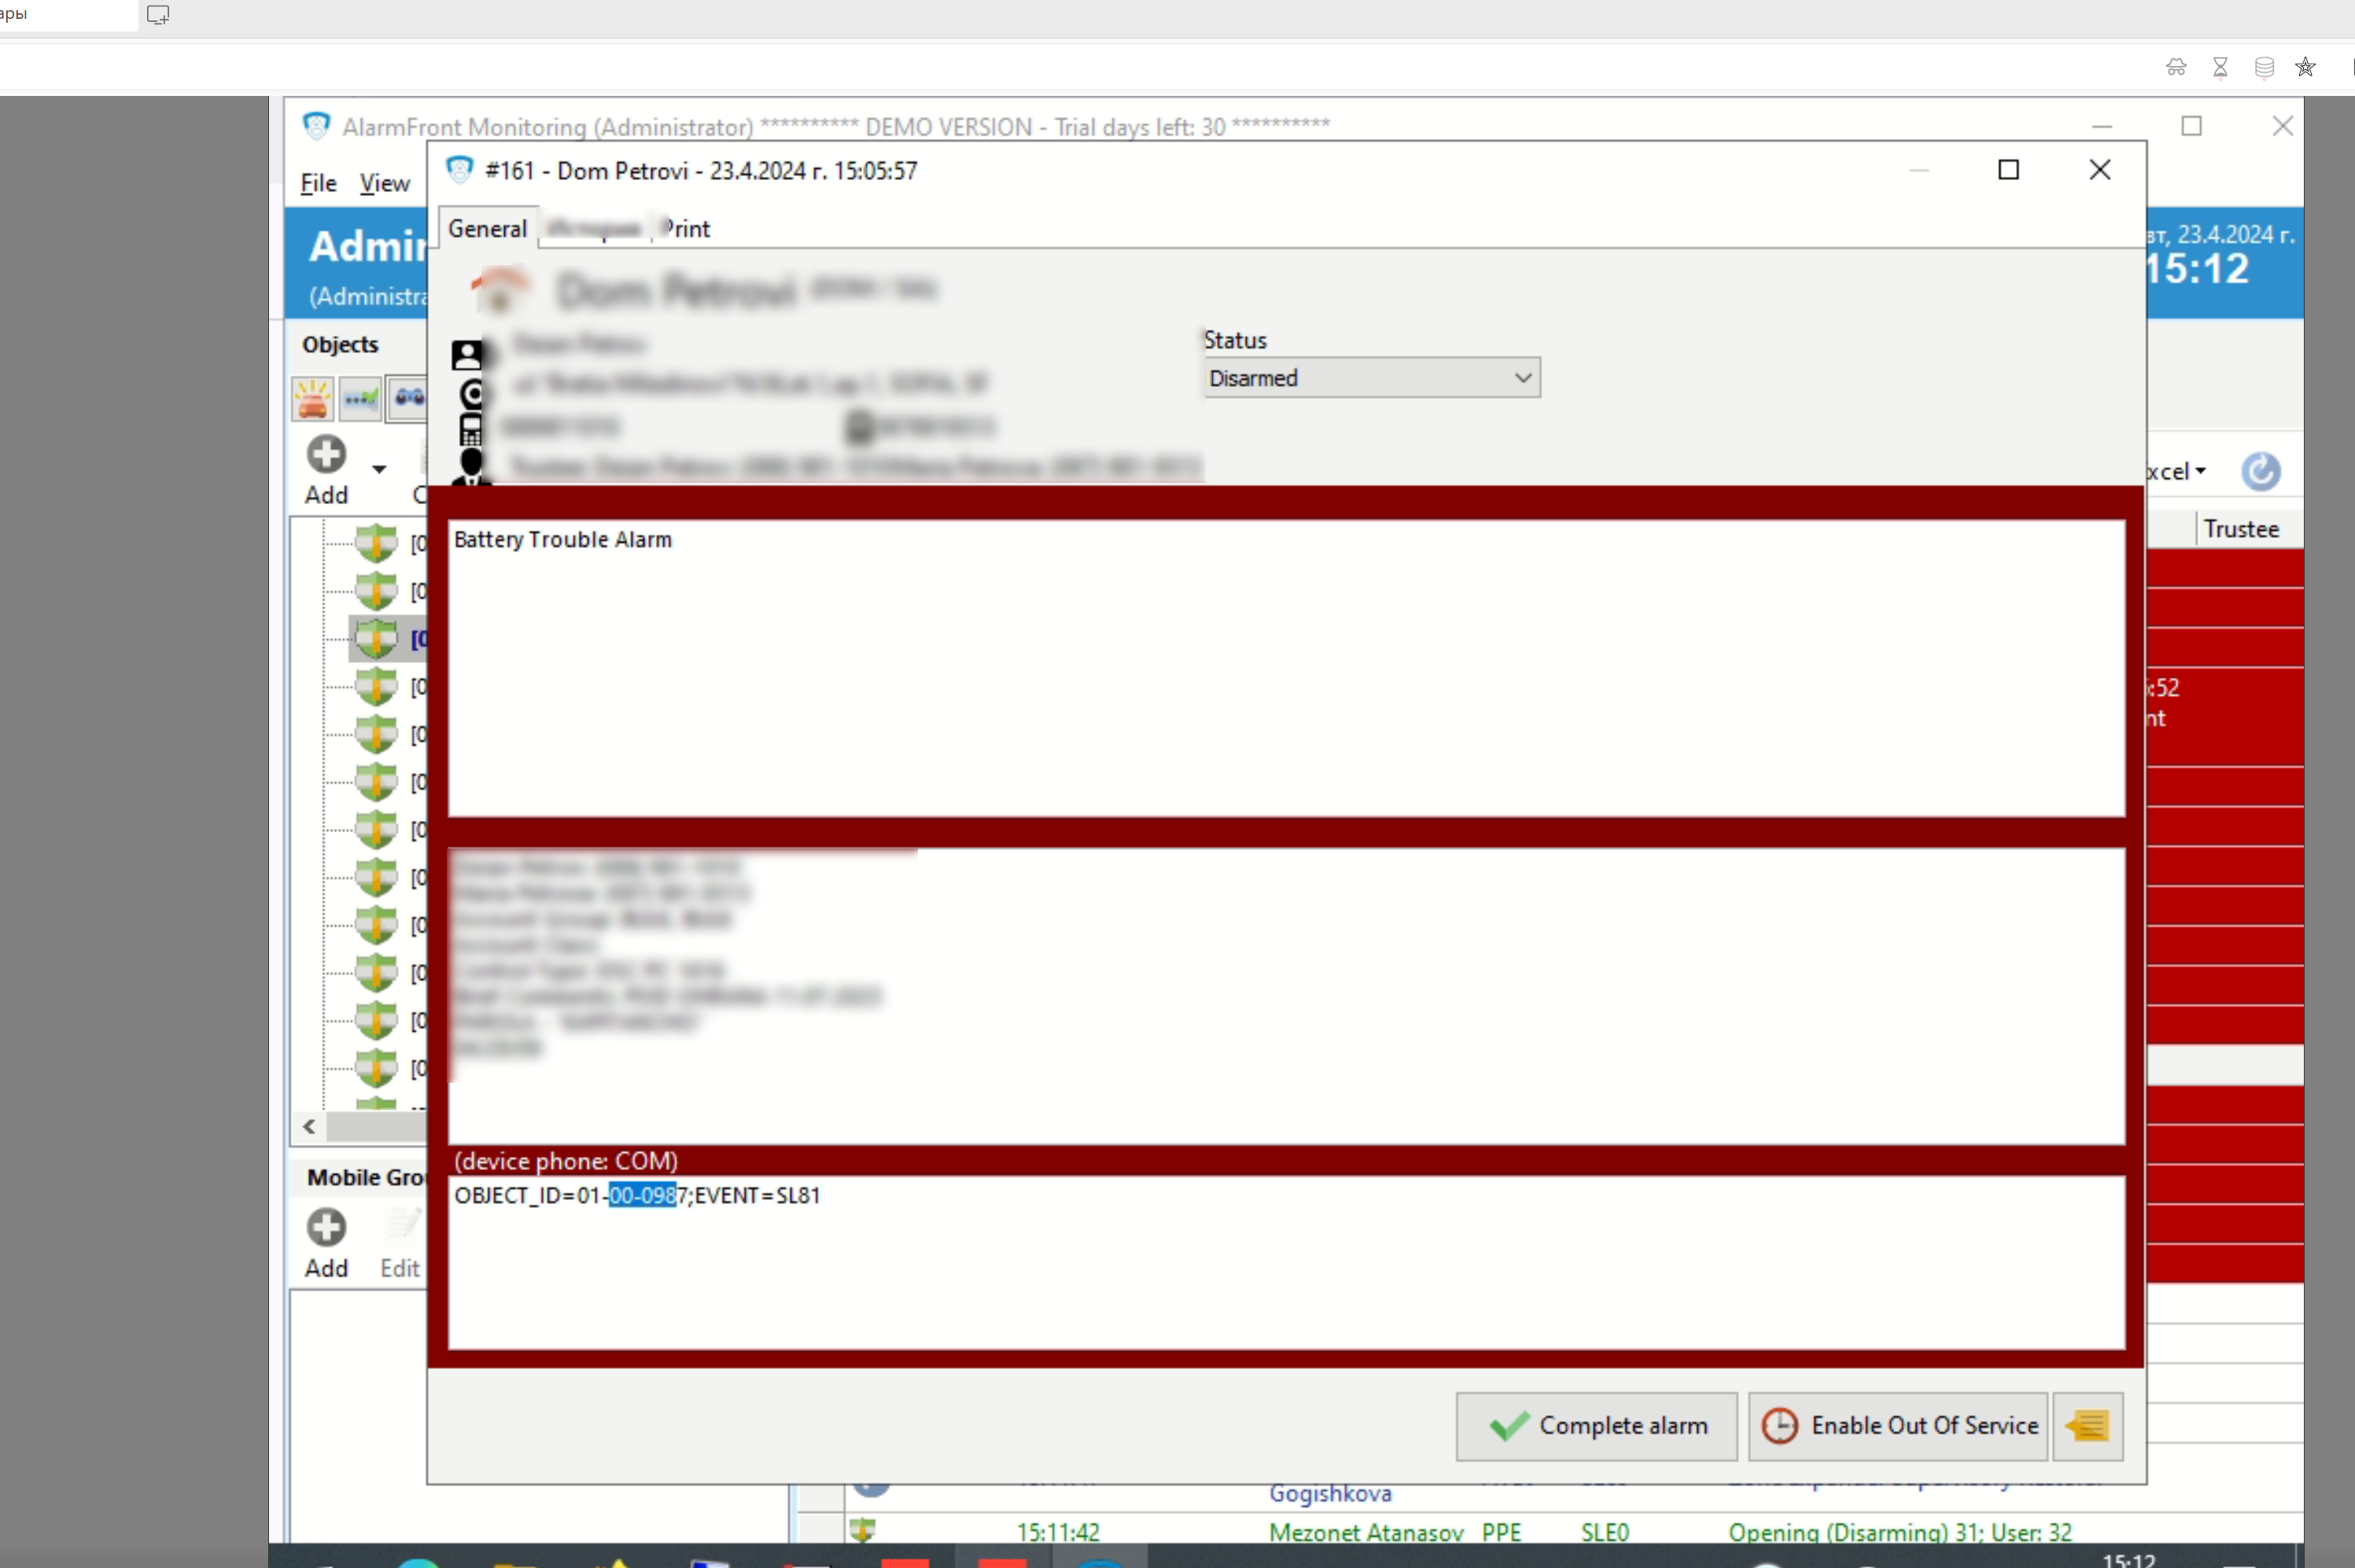2355x1568 pixels.
Task: Click the binoculars search icon in Objects toolbar
Action: pyautogui.click(x=408, y=399)
